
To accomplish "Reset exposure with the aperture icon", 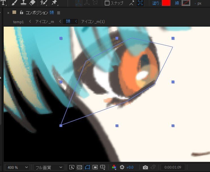I will pos(122,167).
